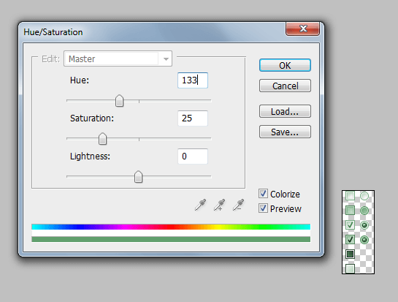Click OK to apply Hue/Saturation
398x302 pixels.
tap(285, 65)
